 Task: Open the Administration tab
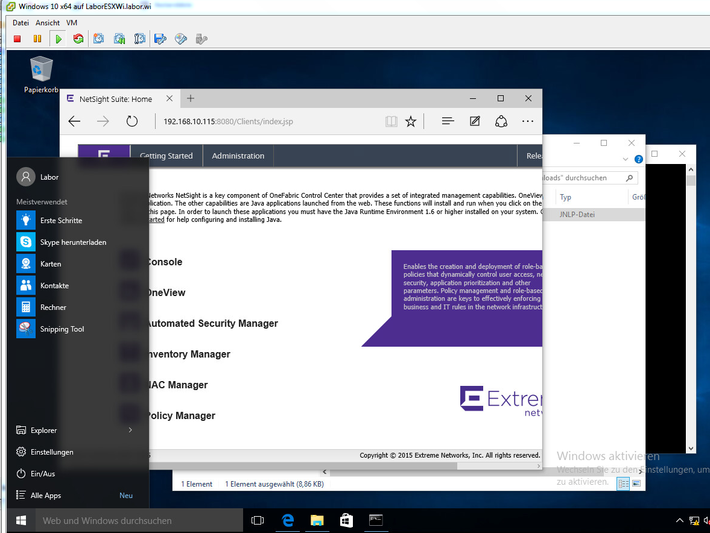[238, 156]
